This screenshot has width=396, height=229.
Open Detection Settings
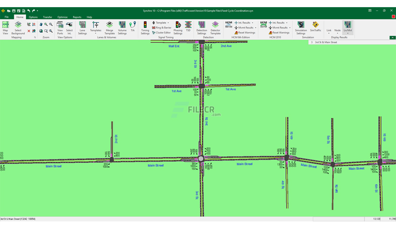(x=201, y=28)
